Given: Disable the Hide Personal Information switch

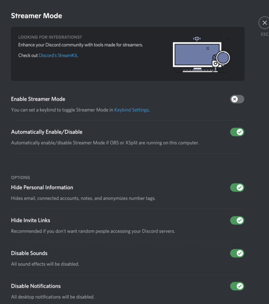Looking at the screenshot, I should pyautogui.click(x=237, y=187).
